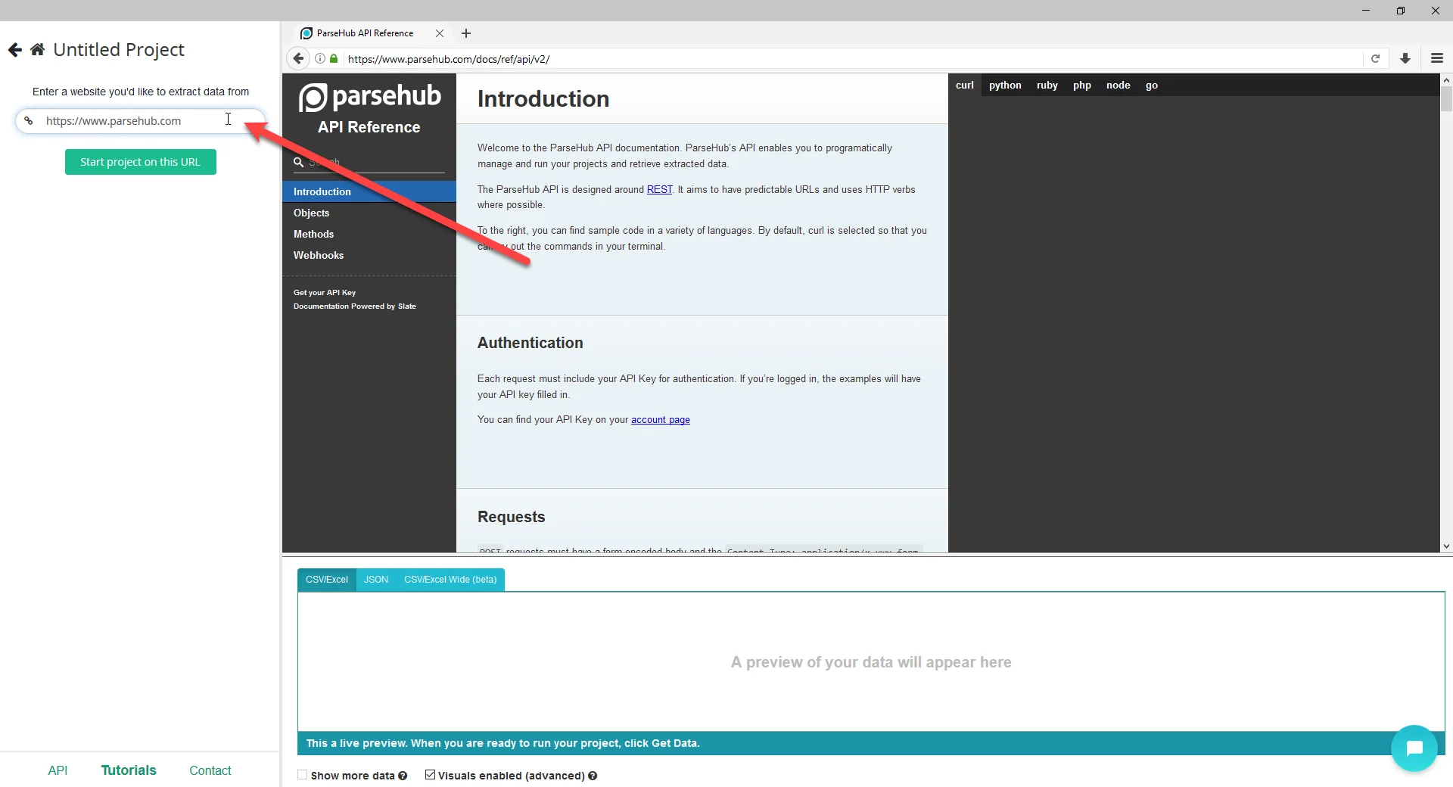Go to ParseHub home via house icon

coord(37,50)
